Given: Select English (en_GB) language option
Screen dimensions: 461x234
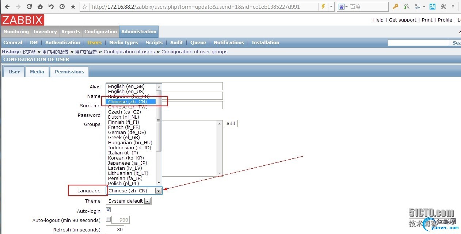Looking at the screenshot, I should point(131,87).
